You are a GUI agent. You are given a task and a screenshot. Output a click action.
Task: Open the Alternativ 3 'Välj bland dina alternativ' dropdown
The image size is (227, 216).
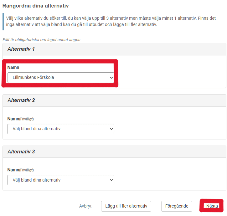pyautogui.click(x=61, y=180)
